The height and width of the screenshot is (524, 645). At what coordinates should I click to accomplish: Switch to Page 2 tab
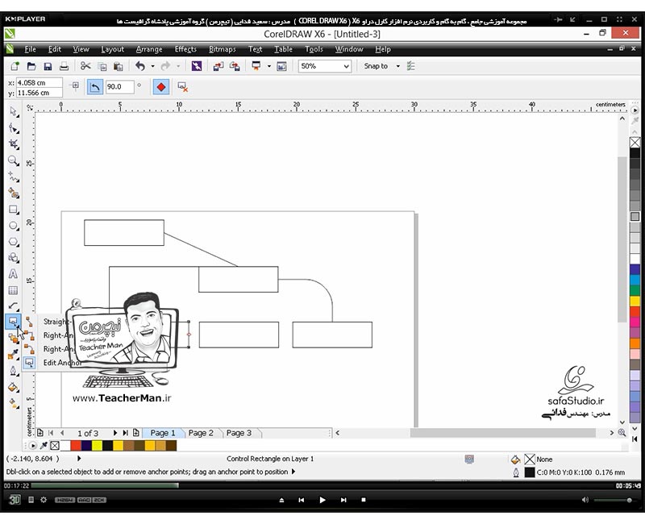[x=201, y=433]
